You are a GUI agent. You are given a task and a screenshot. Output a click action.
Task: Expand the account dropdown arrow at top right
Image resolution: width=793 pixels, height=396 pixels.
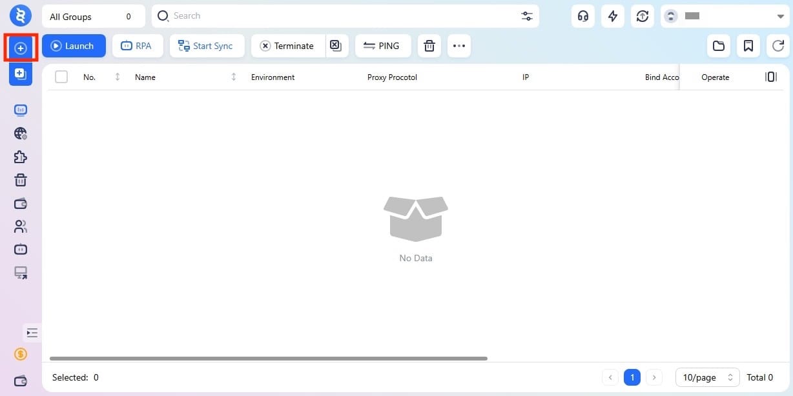(x=781, y=15)
